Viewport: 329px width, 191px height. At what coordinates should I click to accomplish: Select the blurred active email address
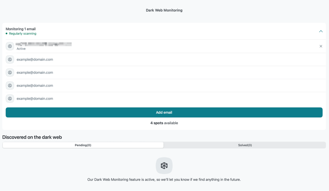pos(44,44)
